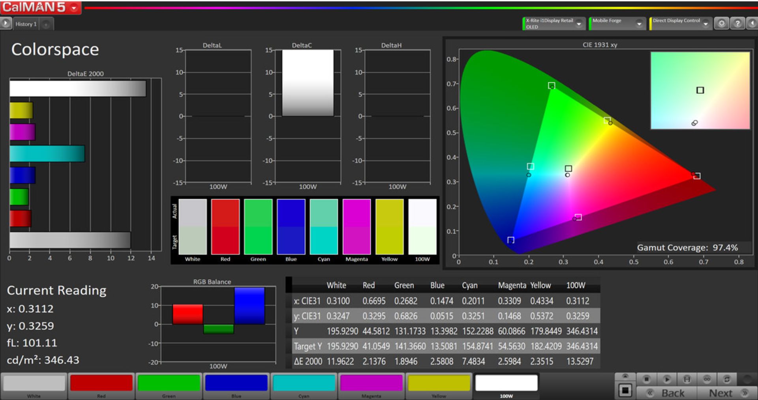Open the Mobile Forge source dropdown

tap(639, 24)
